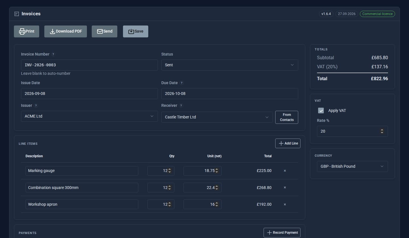Remove the Marking gauge line item

pos(285,171)
